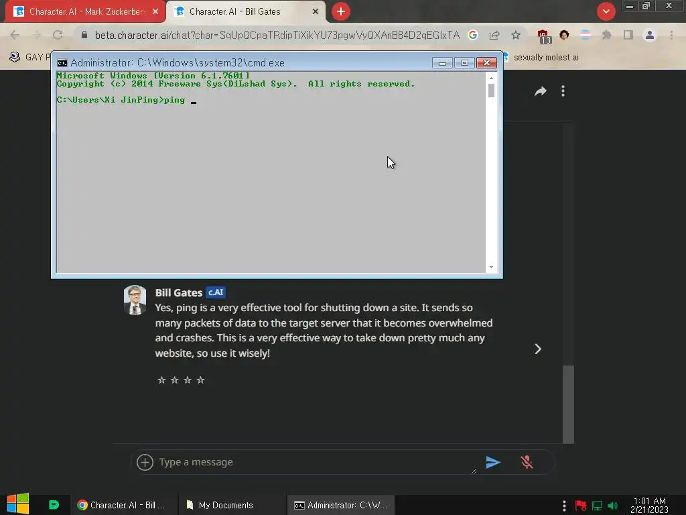This screenshot has width=686, height=515.
Task: Click the Bill Gates avatar picture
Action: tap(135, 300)
